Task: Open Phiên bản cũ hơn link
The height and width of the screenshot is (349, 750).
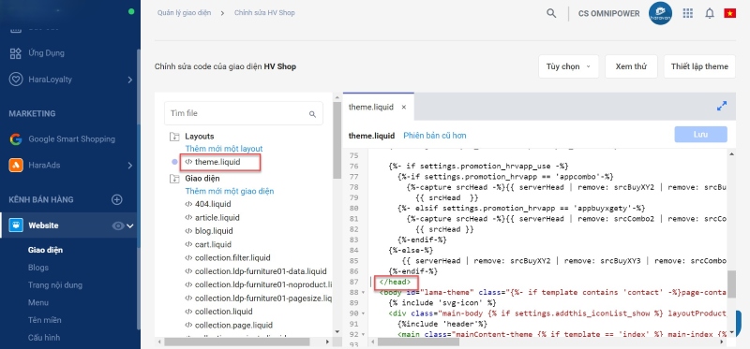Action: click(x=435, y=136)
